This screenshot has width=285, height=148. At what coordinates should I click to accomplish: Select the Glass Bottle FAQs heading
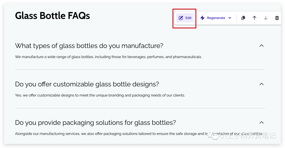point(52,16)
